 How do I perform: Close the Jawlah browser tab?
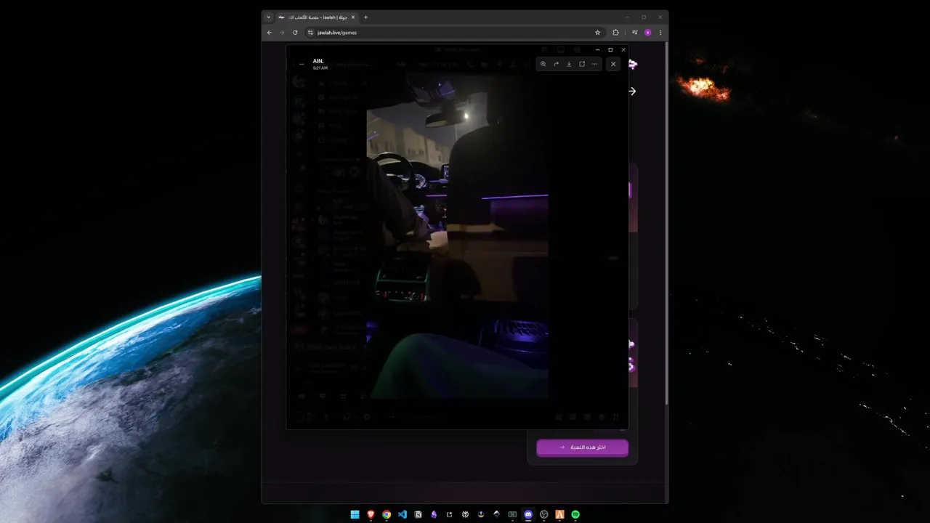click(x=353, y=17)
